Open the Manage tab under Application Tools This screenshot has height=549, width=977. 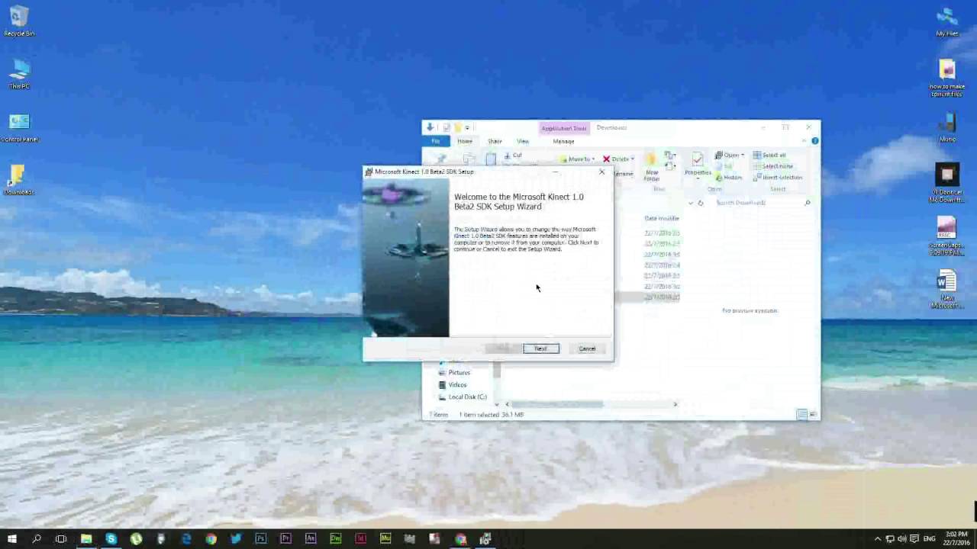563,141
